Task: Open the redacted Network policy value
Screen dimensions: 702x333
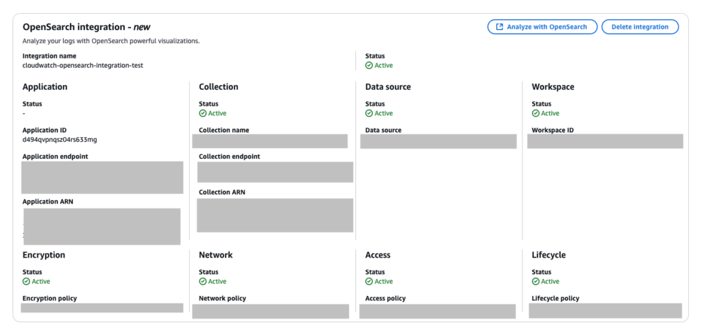Action: (270, 311)
